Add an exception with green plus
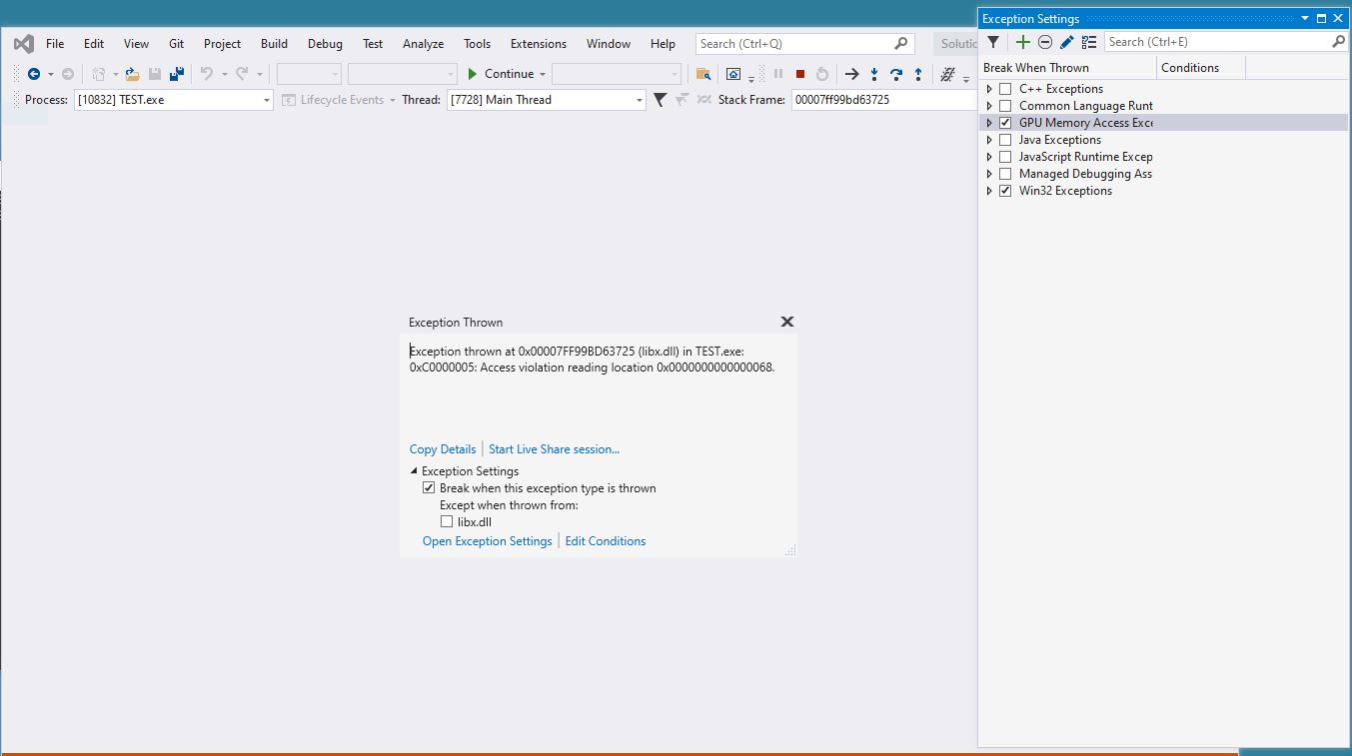1352x756 pixels. pos(1022,42)
